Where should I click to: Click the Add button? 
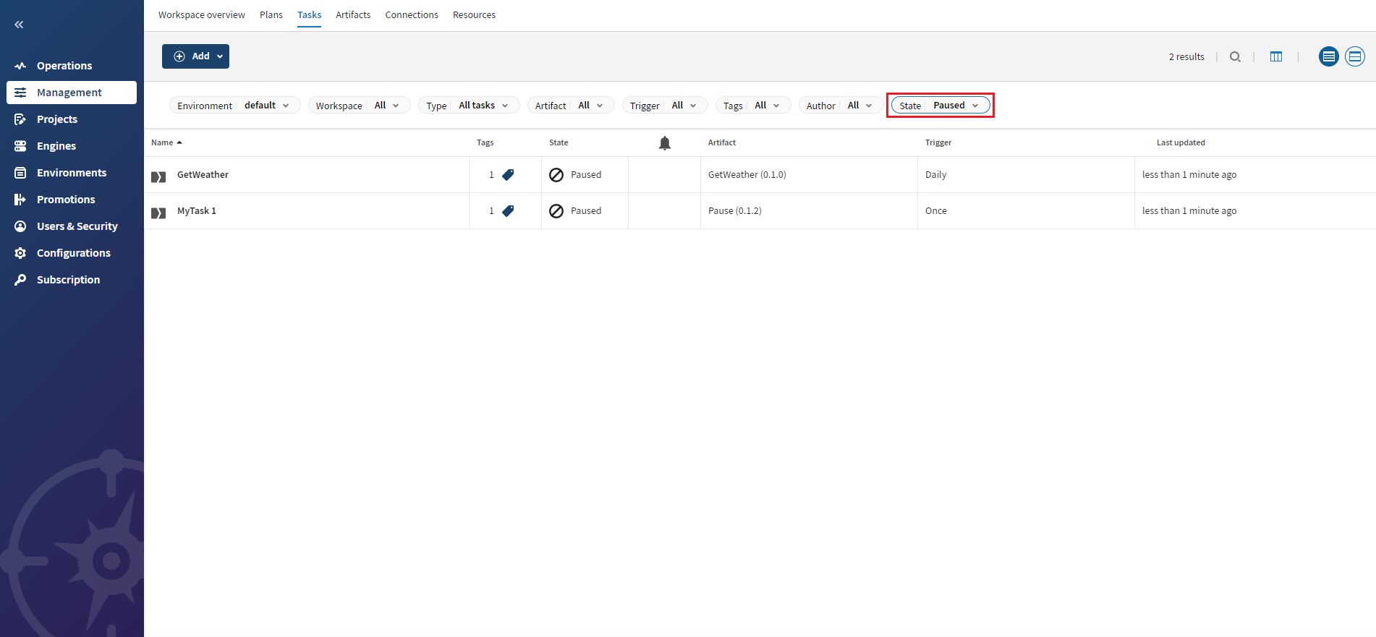(x=195, y=56)
